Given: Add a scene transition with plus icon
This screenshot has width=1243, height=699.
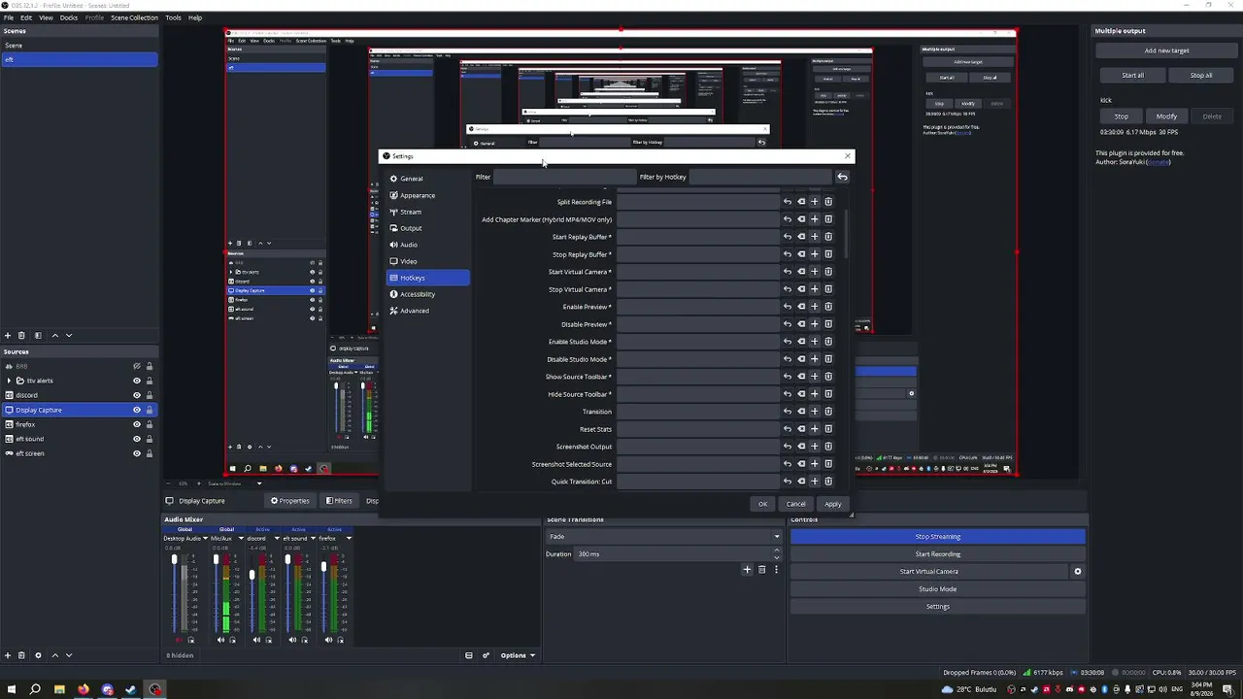Looking at the screenshot, I should [x=747, y=570].
